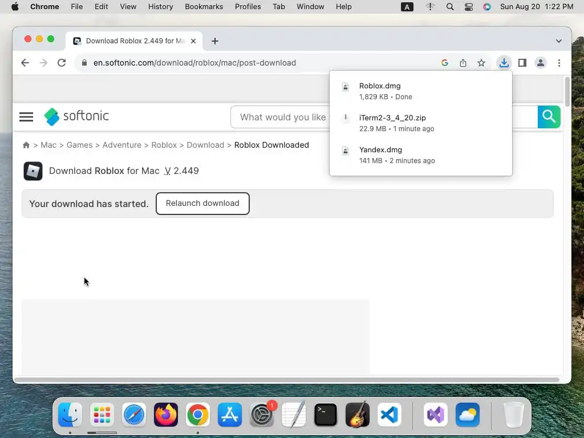Click the Siri icon in menu bar

coord(487,7)
